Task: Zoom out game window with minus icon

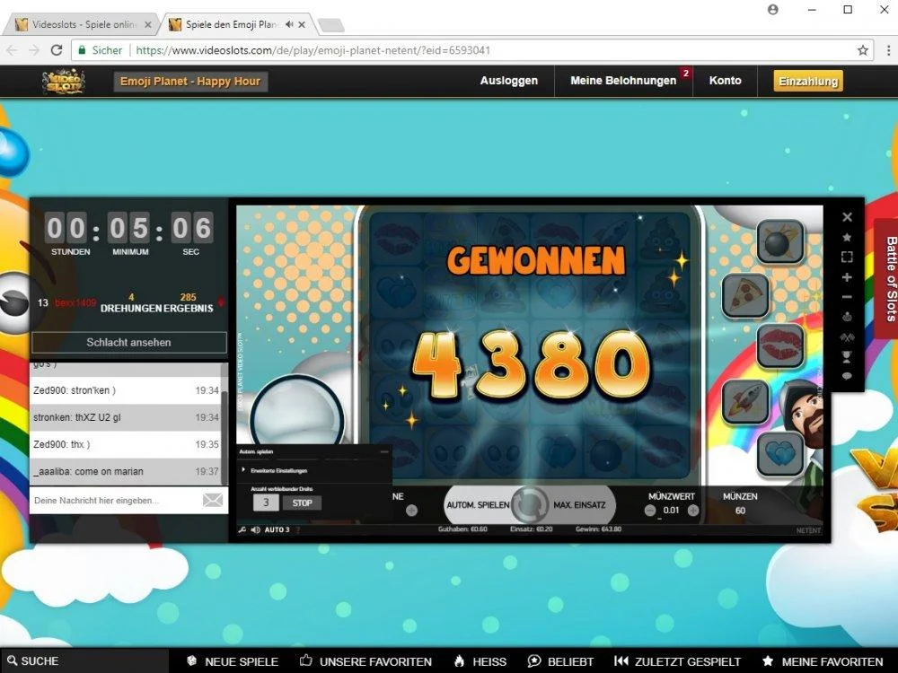Action: [847, 297]
